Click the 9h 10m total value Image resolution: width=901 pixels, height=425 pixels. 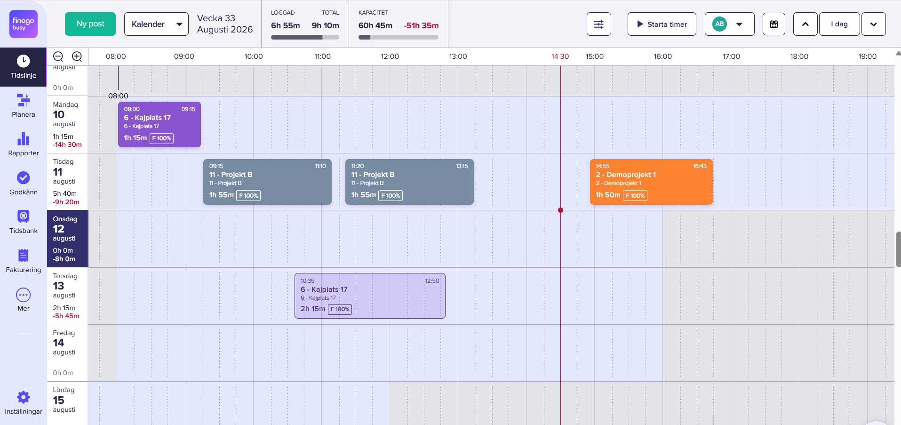(326, 25)
